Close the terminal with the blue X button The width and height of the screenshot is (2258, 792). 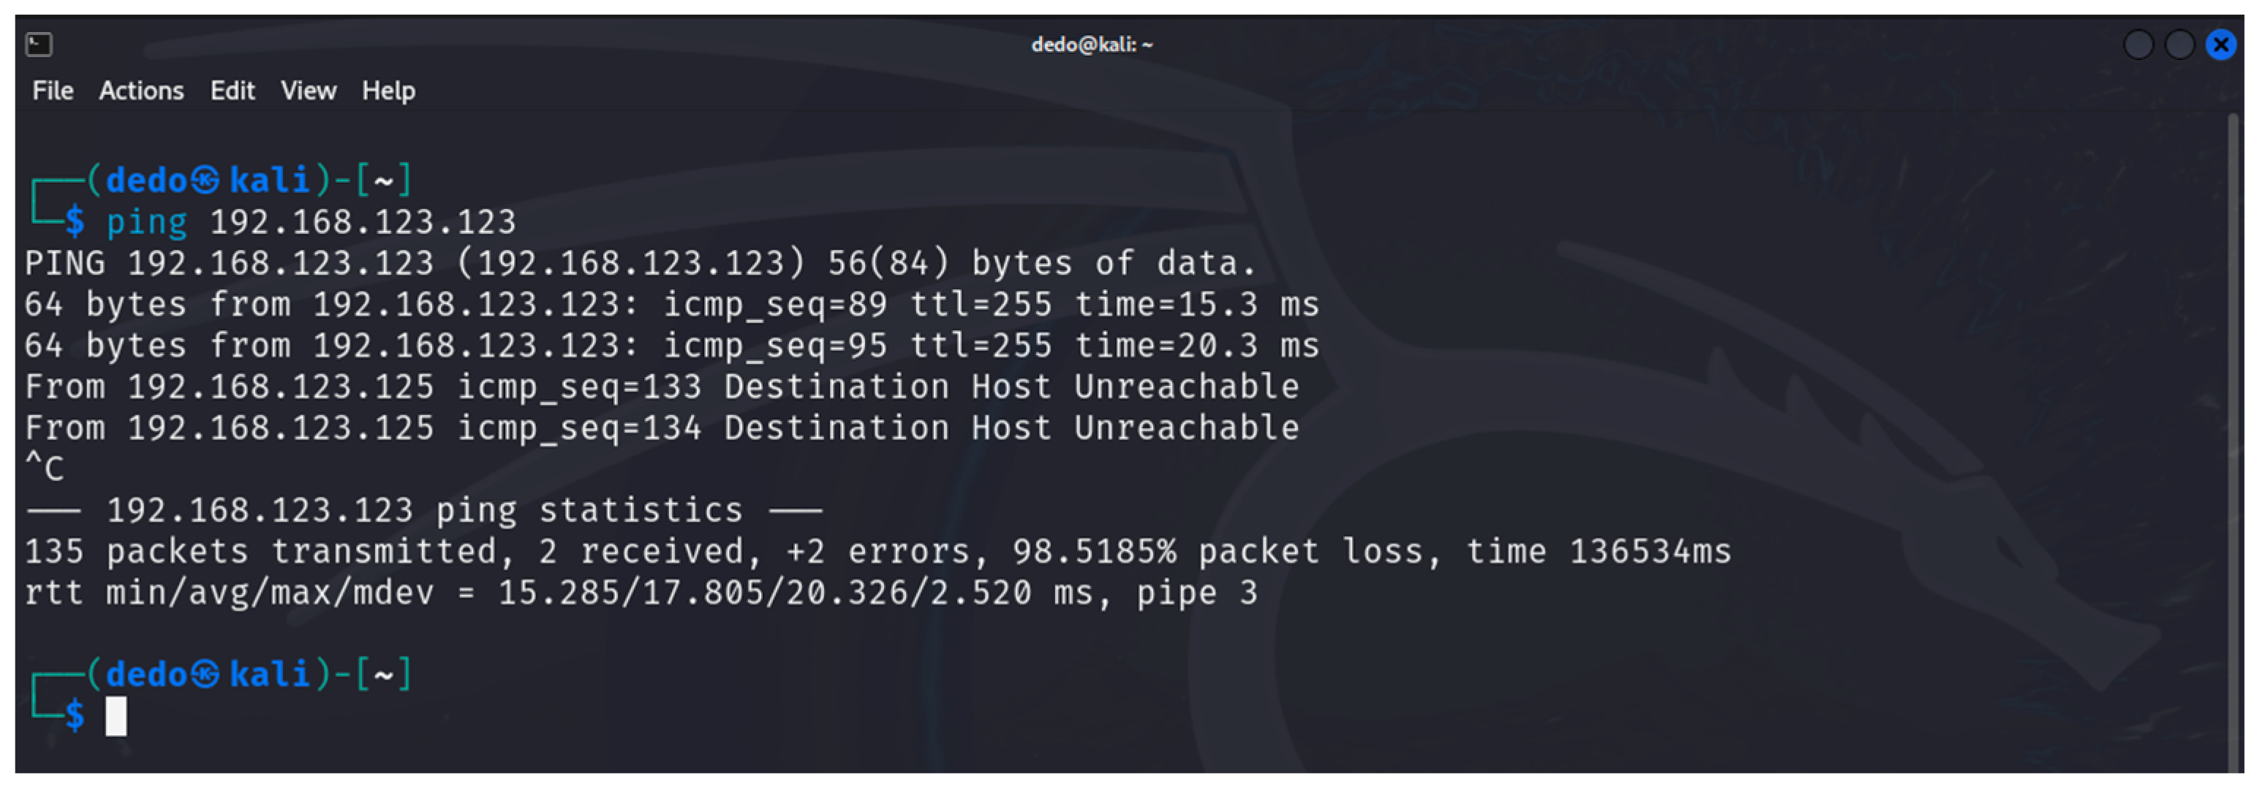tap(2220, 44)
